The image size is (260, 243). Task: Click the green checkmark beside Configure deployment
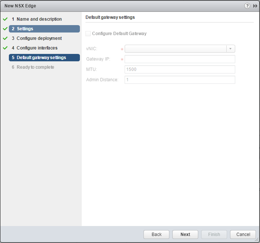pyautogui.click(x=5, y=38)
